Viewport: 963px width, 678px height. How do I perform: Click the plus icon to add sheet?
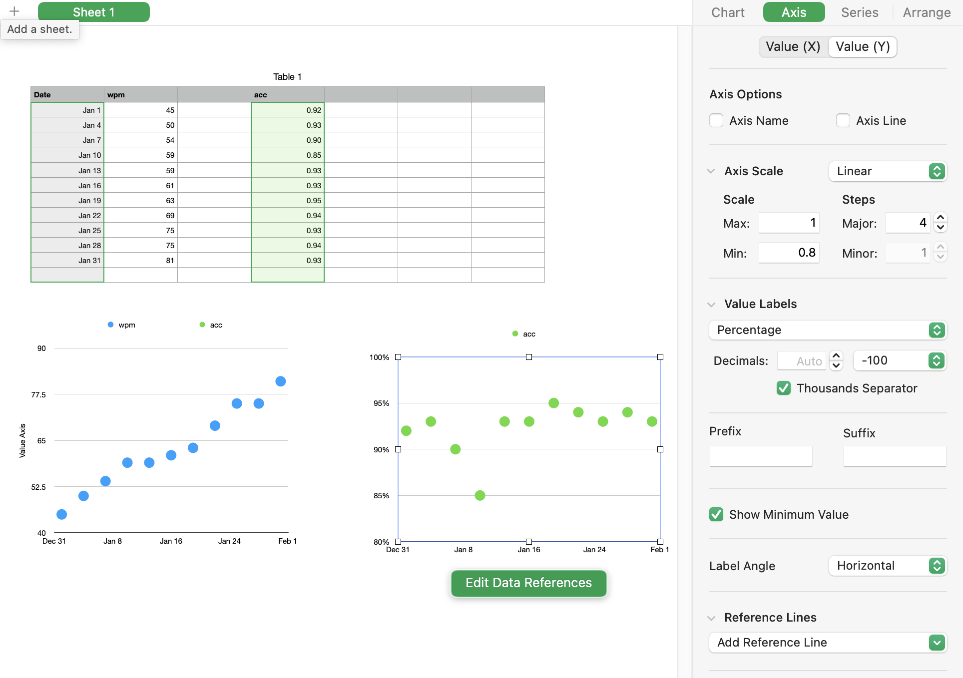tap(14, 11)
